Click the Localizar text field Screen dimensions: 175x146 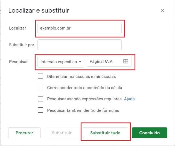(79, 28)
